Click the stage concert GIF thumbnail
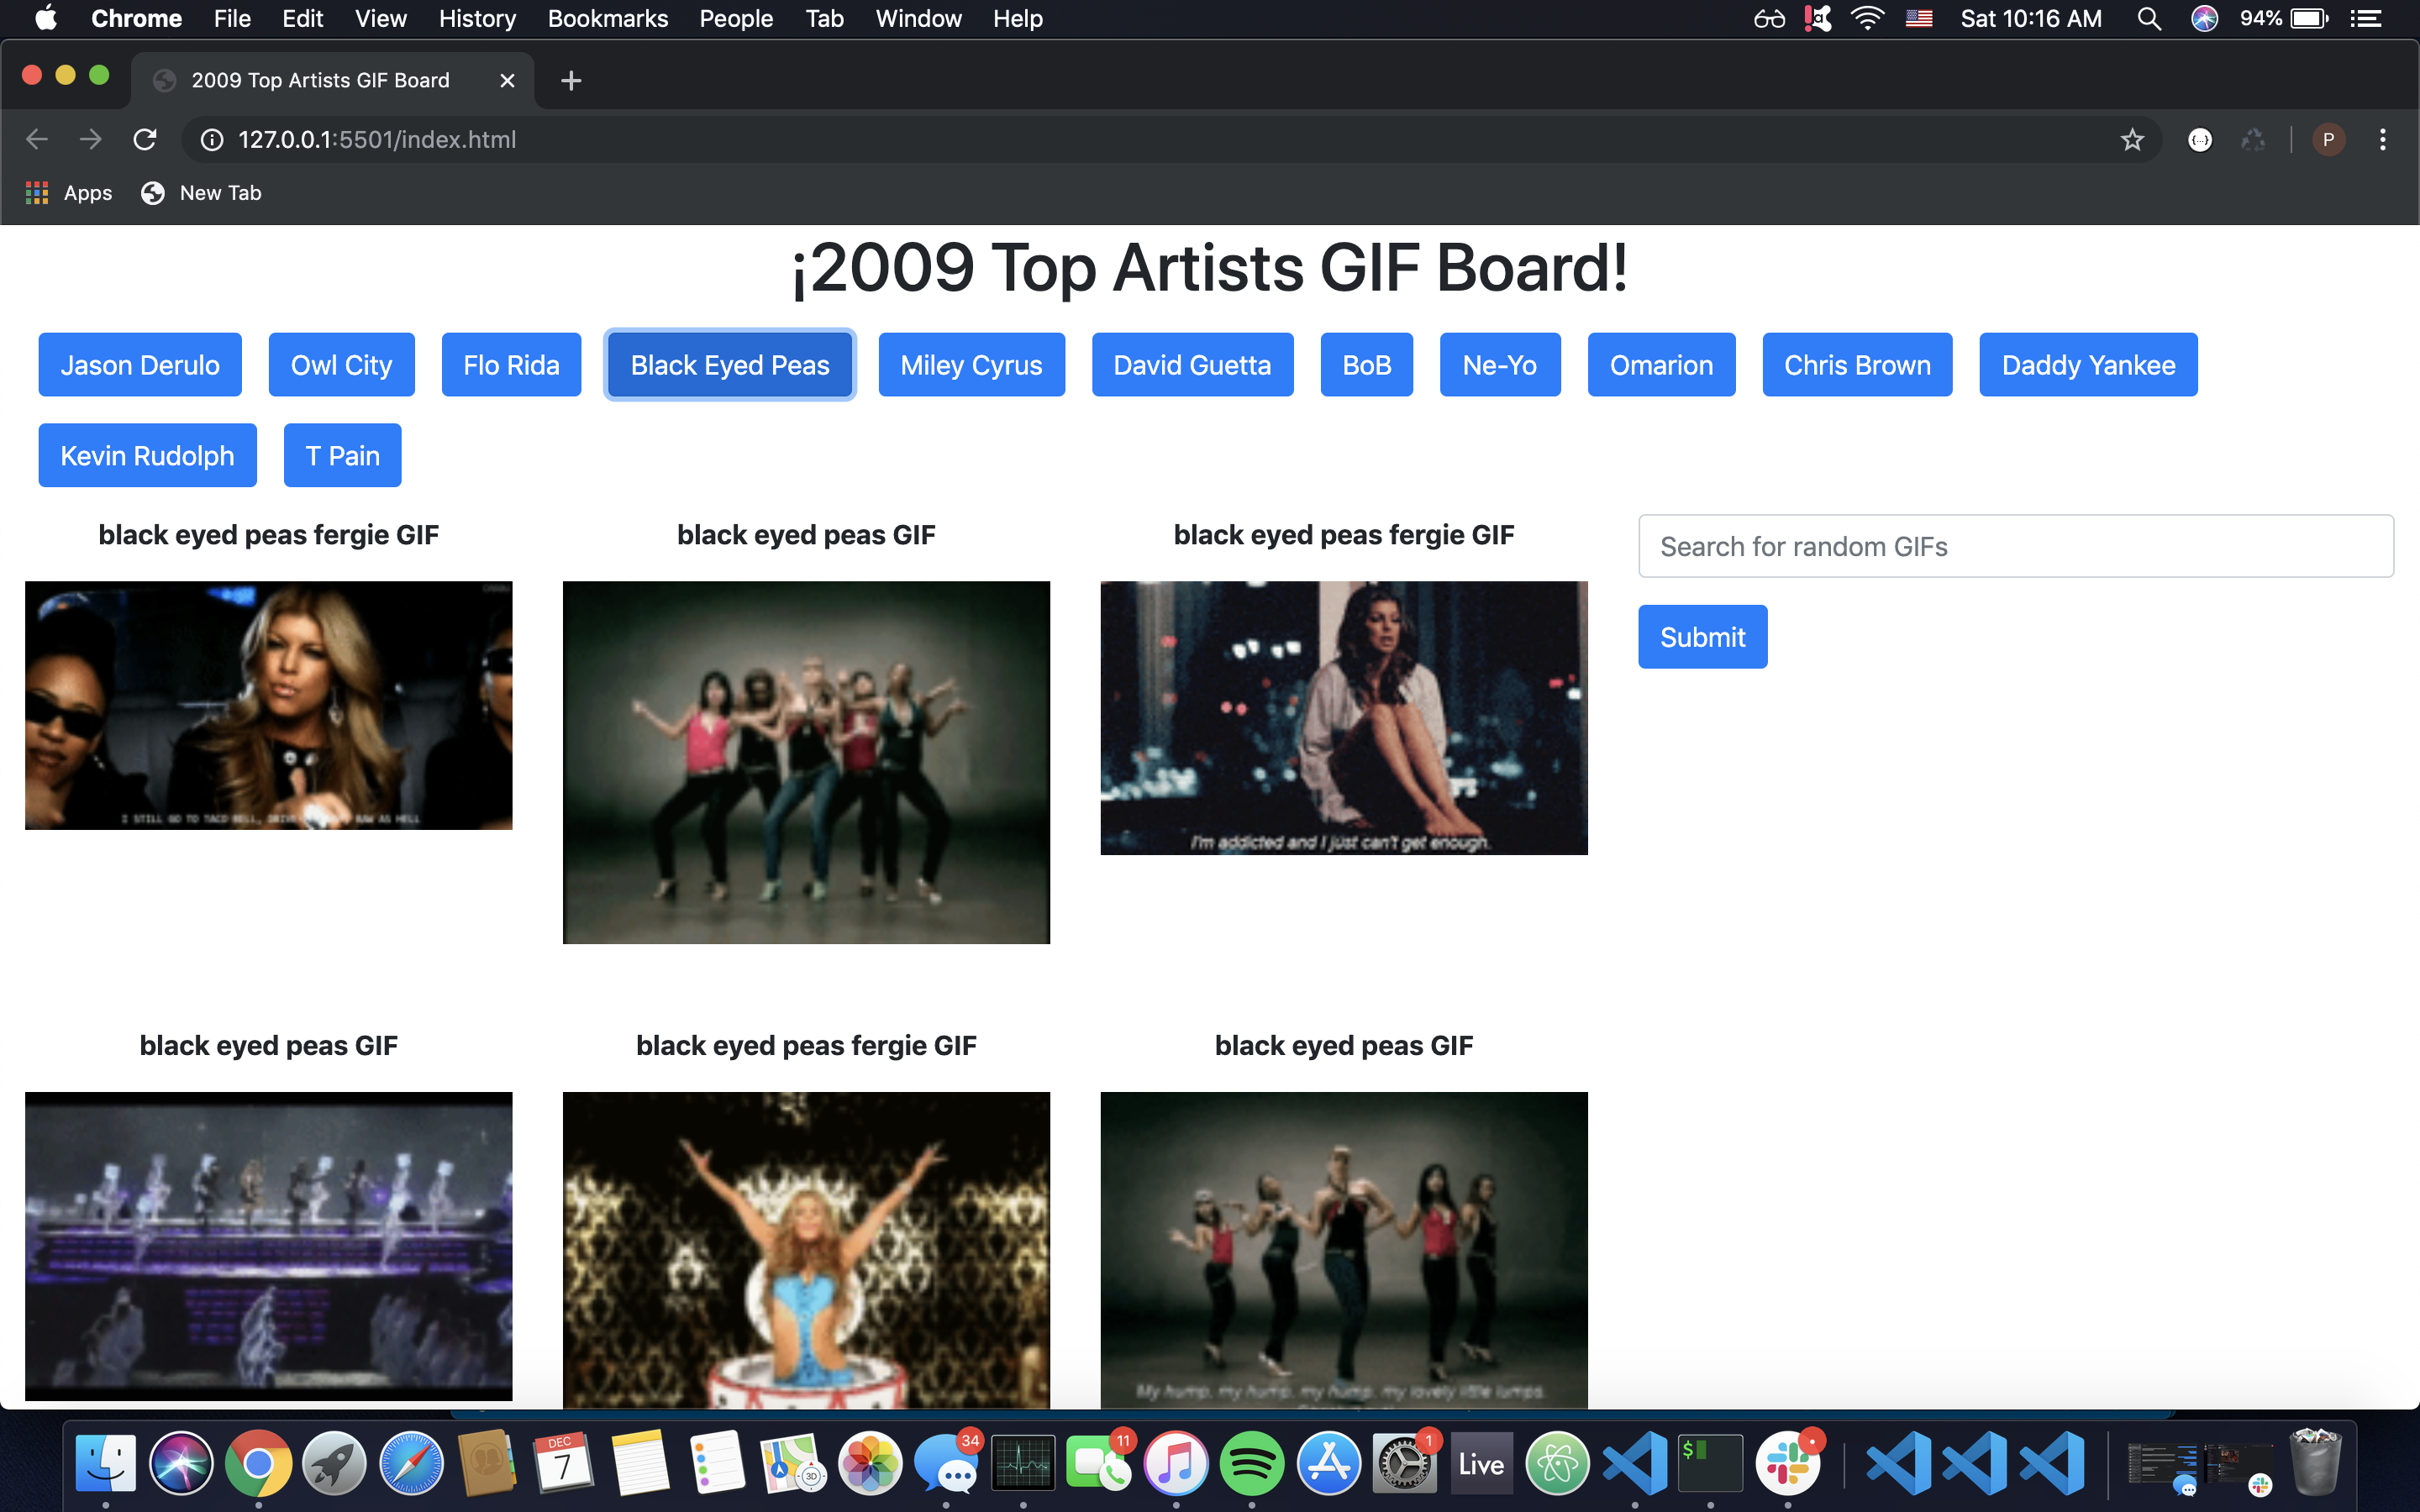The width and height of the screenshot is (2420, 1512). click(268, 1246)
